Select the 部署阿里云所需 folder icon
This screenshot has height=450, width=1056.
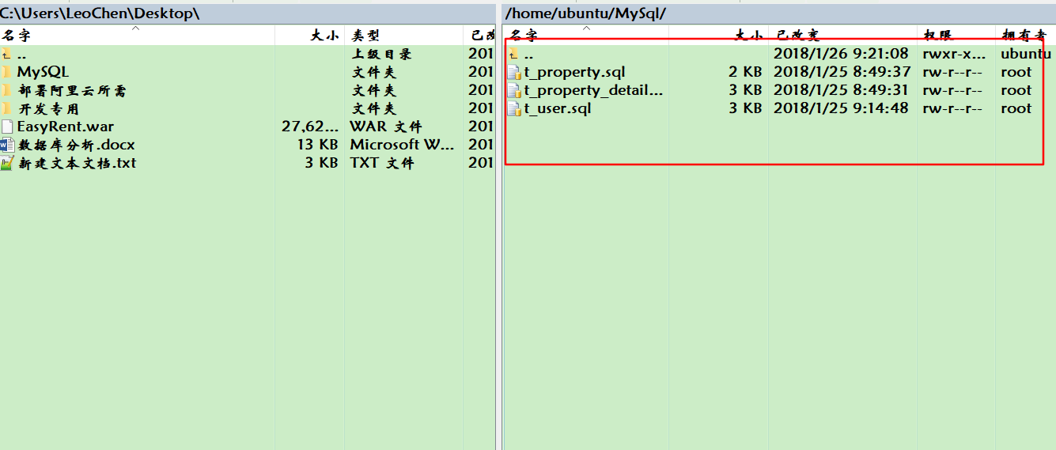coord(6,90)
